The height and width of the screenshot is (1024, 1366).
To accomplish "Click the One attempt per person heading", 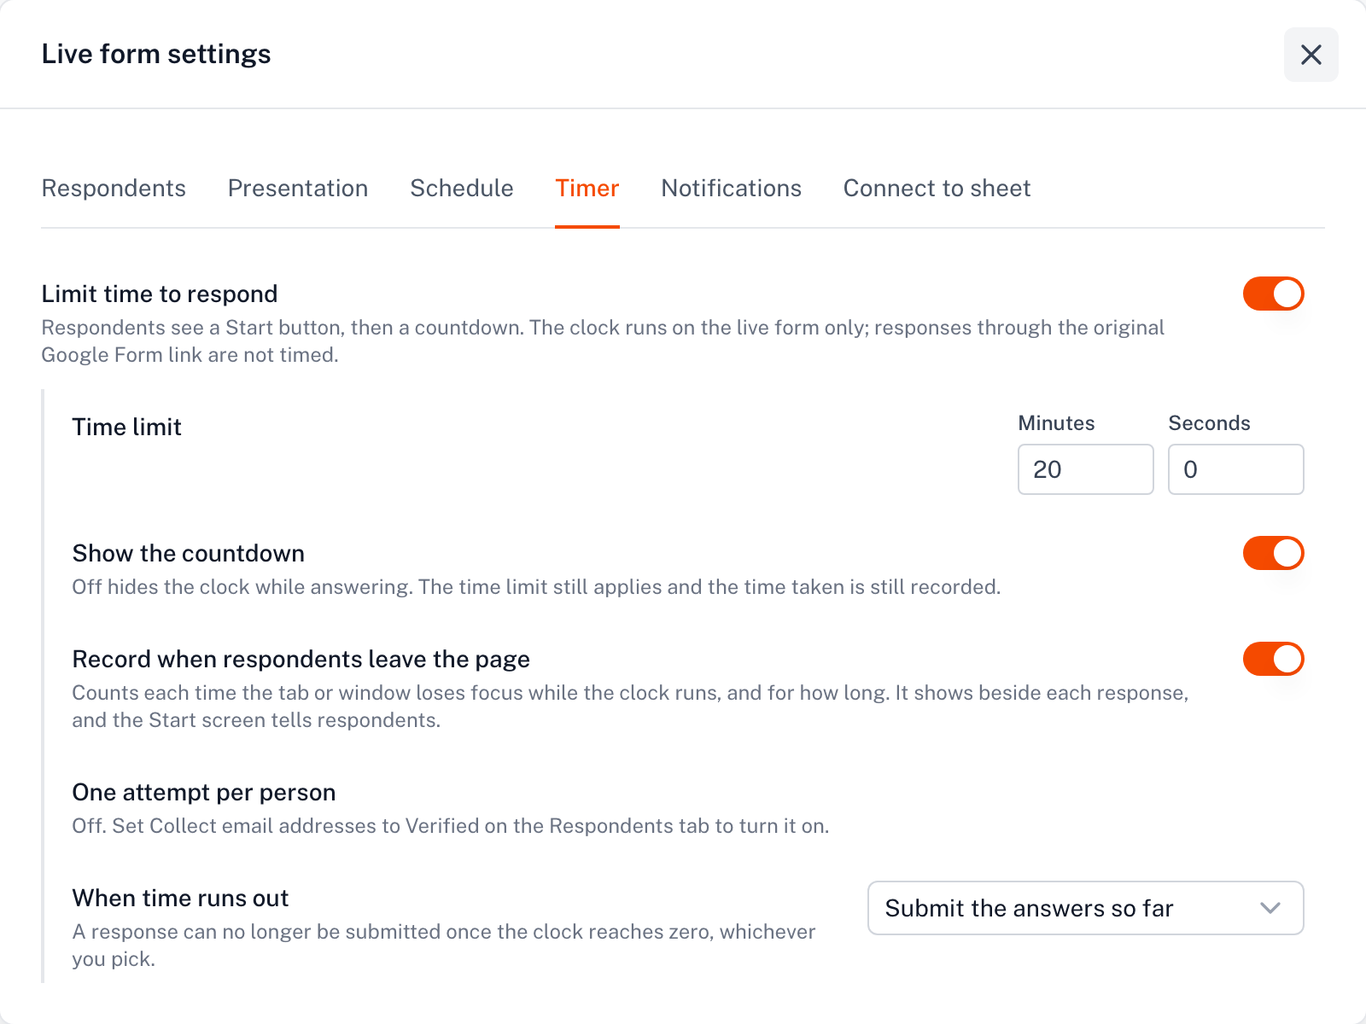I will click(x=204, y=792).
